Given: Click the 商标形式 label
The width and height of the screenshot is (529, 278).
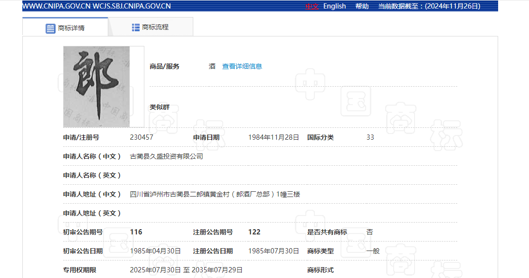Looking at the screenshot, I should tap(320, 270).
